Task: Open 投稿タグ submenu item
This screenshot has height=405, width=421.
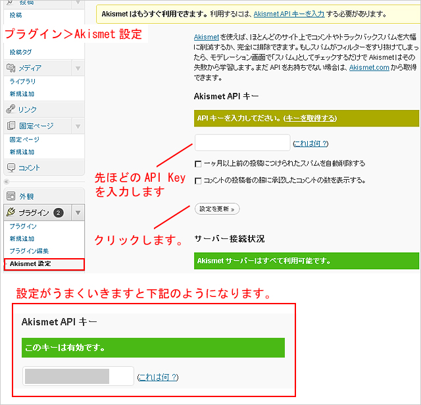Action: coord(20,52)
